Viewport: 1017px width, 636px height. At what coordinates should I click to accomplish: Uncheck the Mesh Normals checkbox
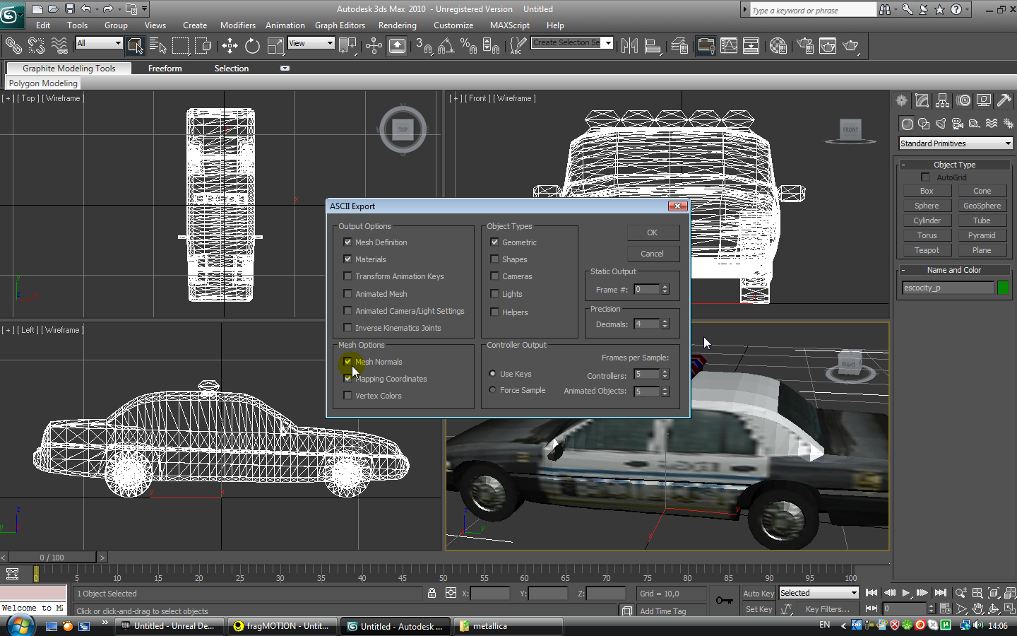coord(347,362)
